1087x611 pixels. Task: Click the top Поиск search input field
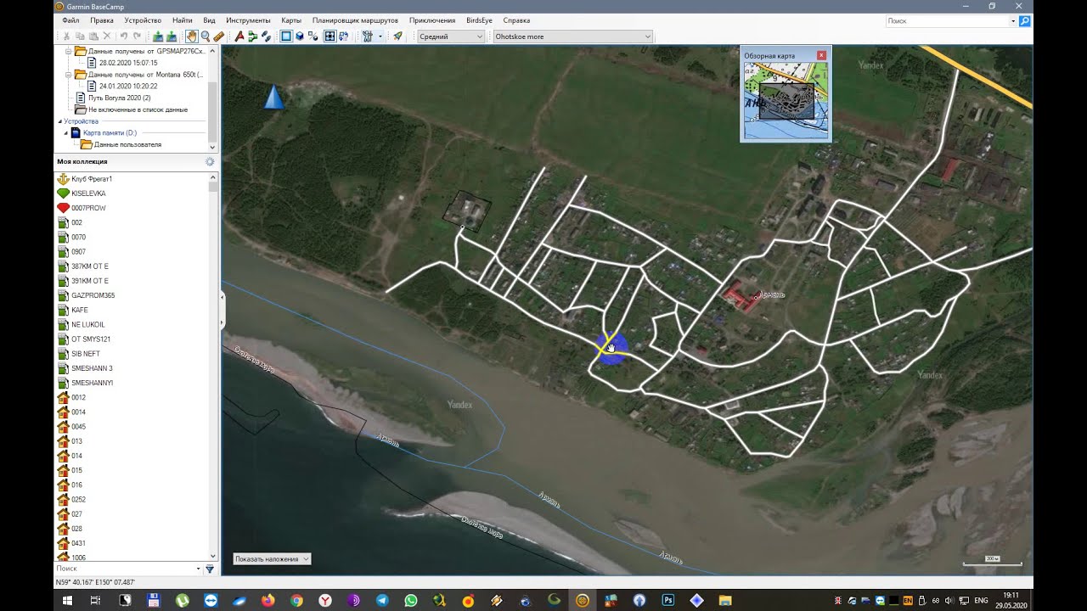[947, 20]
